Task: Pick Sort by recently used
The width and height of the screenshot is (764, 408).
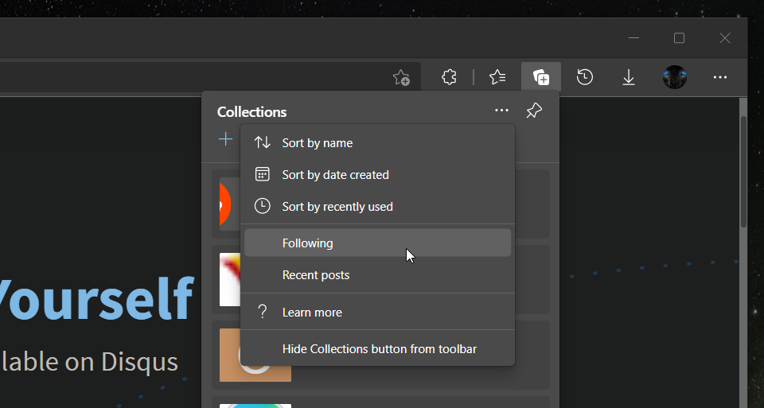Action: point(337,207)
